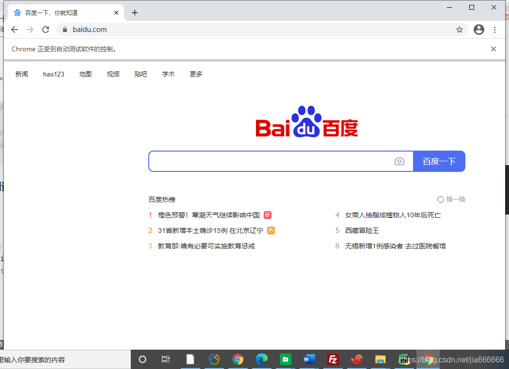Open first Chrome icon on the taskbar
Screen dimensions: 509x369
(x=238, y=359)
